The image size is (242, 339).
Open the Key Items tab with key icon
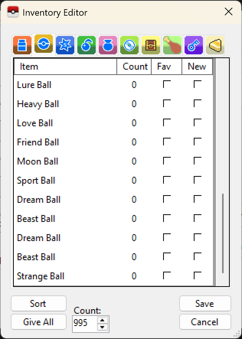[x=193, y=45]
